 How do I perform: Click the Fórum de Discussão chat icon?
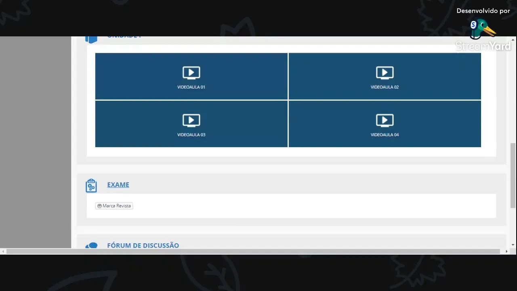91,245
